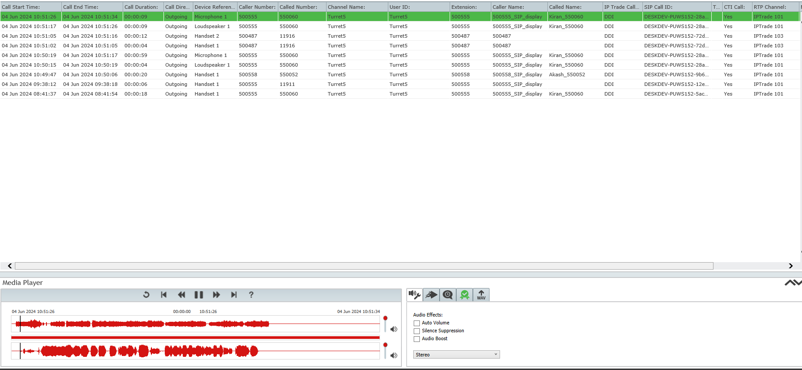802x370 pixels.
Task: Open the Stereo channel dropdown
Action: tap(456, 355)
